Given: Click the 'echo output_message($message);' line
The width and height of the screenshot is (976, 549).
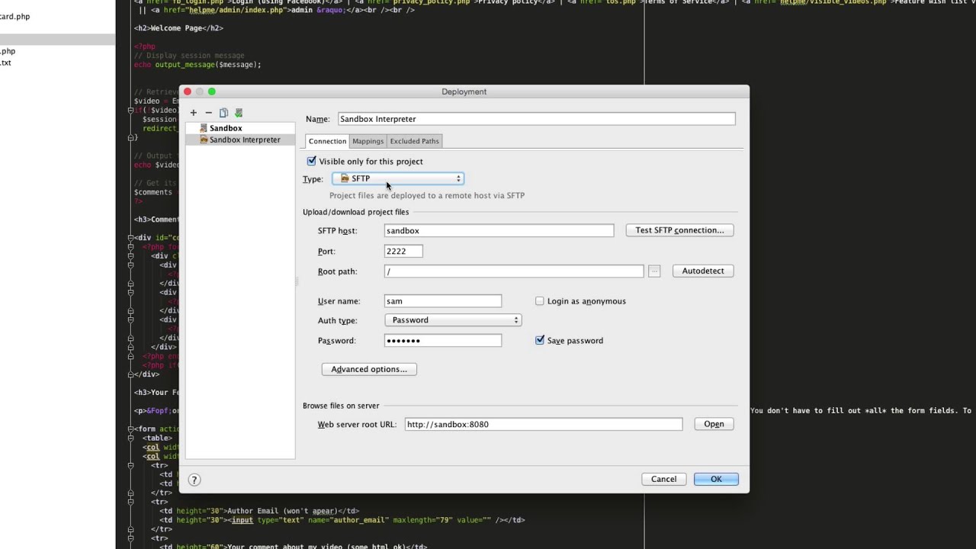Looking at the screenshot, I should click(197, 65).
